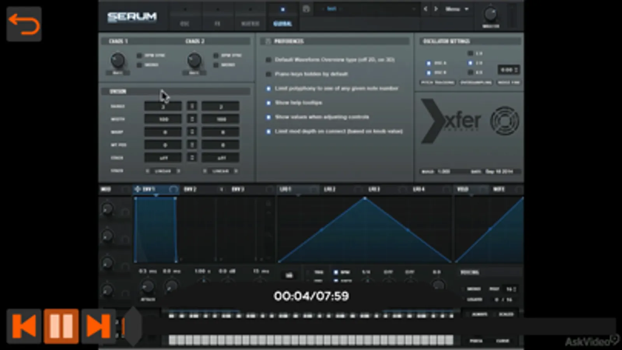Select 4x oversampling option
Viewport: 622px width, 350px height.
470,72
